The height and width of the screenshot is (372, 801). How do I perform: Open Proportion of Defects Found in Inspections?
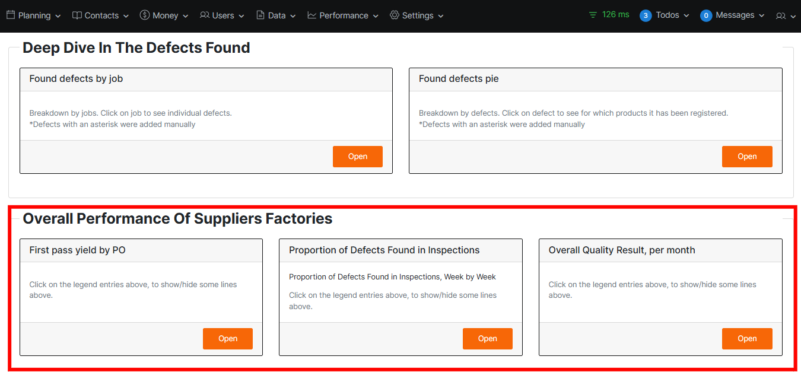[487, 339]
